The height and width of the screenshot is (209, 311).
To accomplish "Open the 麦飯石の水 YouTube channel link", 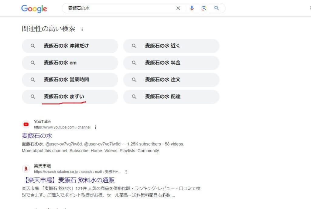I will tap(37, 135).
